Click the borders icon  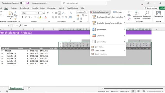tap(35, 17)
